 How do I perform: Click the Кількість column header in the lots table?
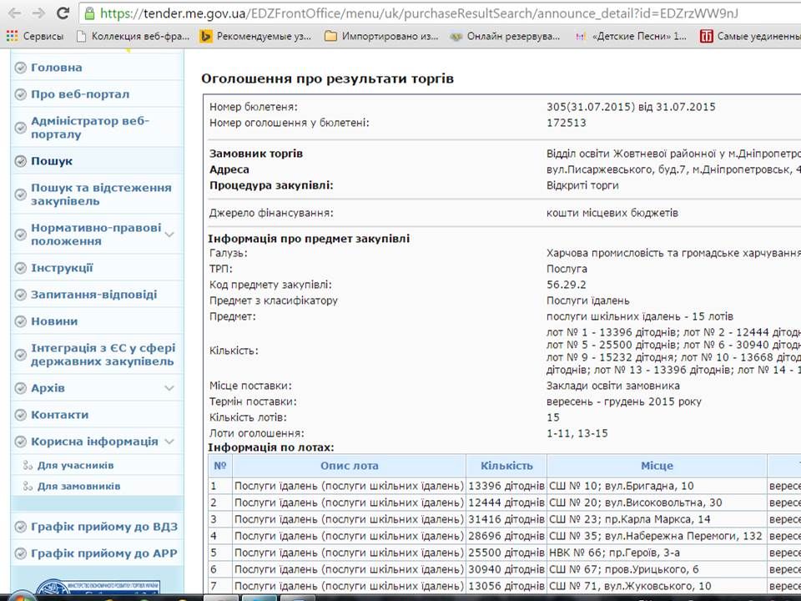(506, 466)
